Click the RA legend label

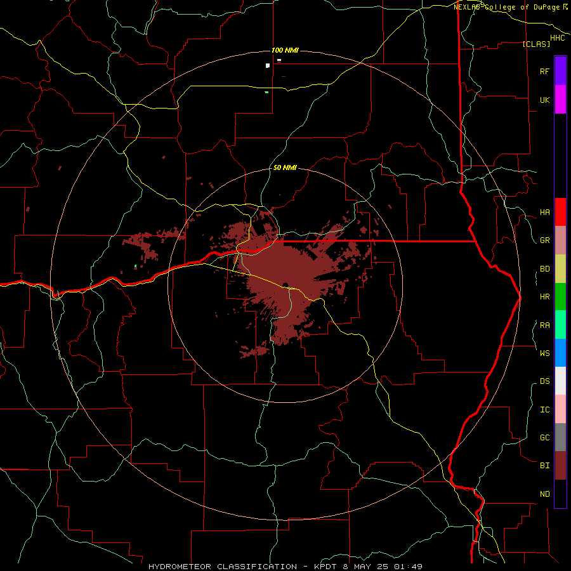544,325
